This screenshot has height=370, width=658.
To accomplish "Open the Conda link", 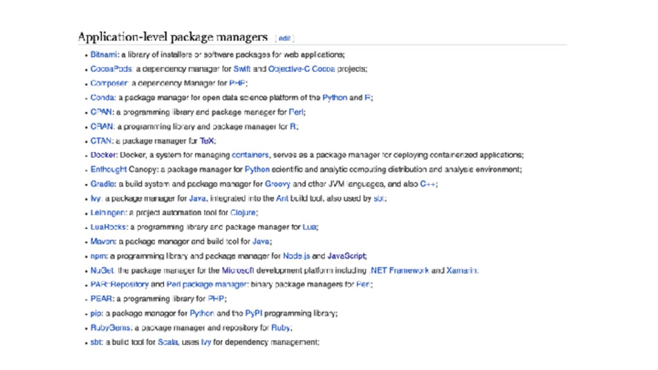I will coord(102,97).
